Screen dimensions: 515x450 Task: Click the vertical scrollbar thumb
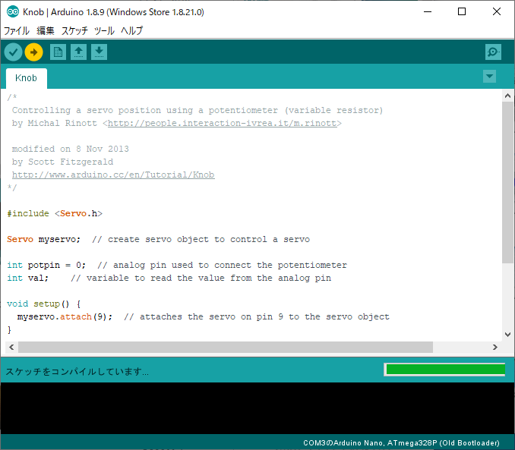[507, 182]
